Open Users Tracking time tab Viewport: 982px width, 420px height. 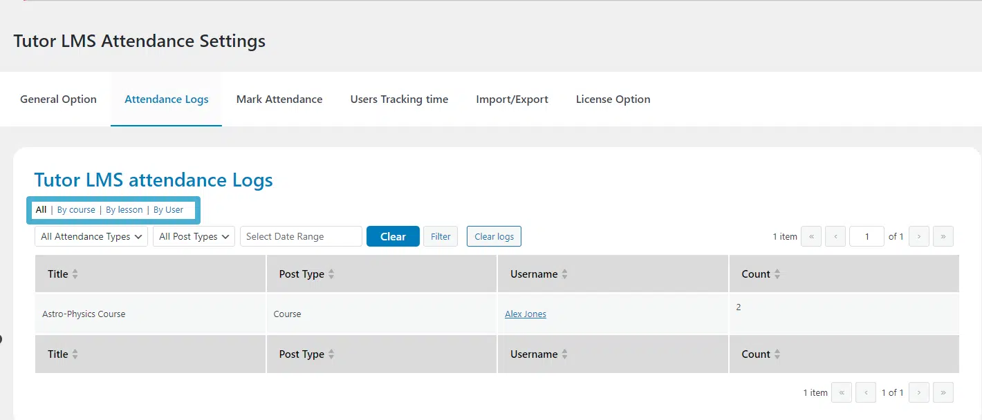coord(399,99)
